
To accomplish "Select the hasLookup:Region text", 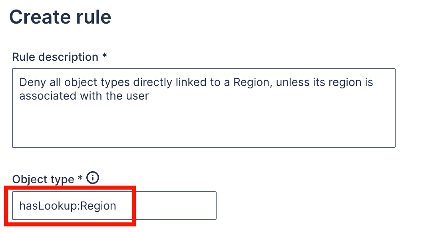I will point(67,205).
